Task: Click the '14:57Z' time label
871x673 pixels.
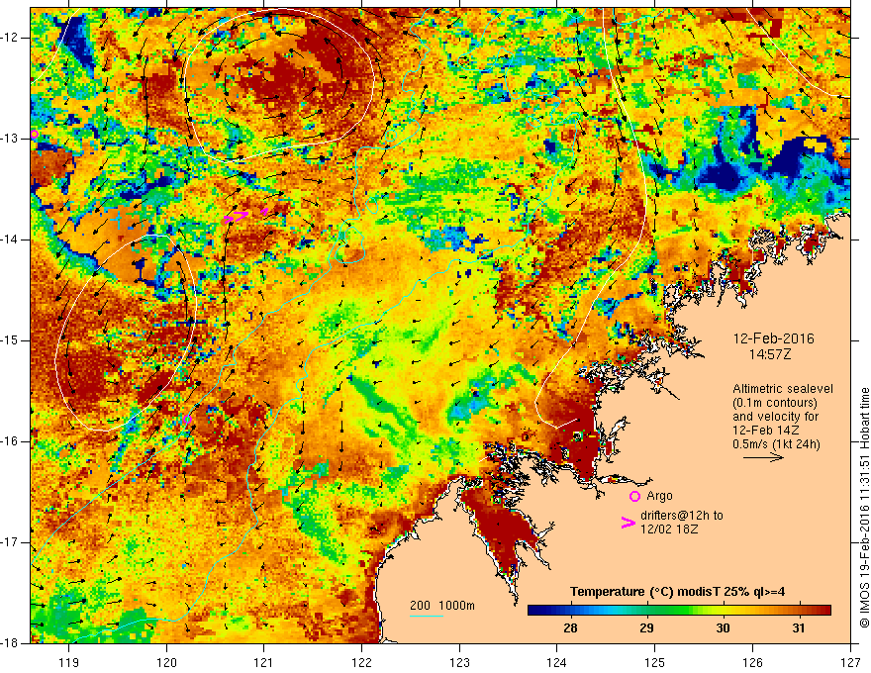Action: click(769, 354)
